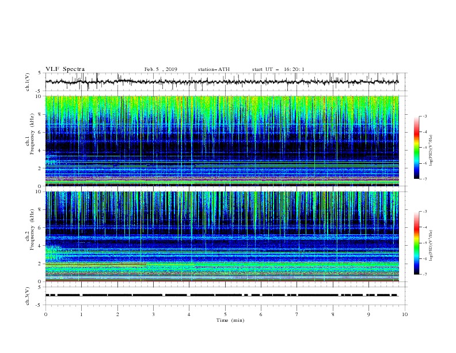Click the "-3" tick on ch.1 colorbar
The height and width of the screenshot is (353, 456).
(x=424, y=116)
